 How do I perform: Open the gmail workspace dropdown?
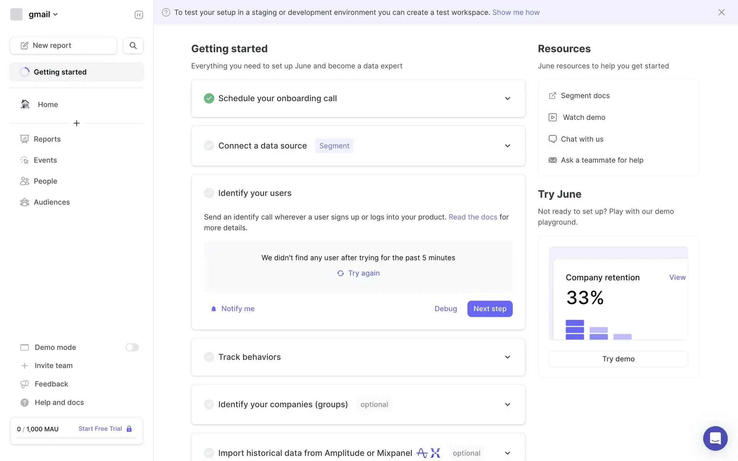[43, 14]
